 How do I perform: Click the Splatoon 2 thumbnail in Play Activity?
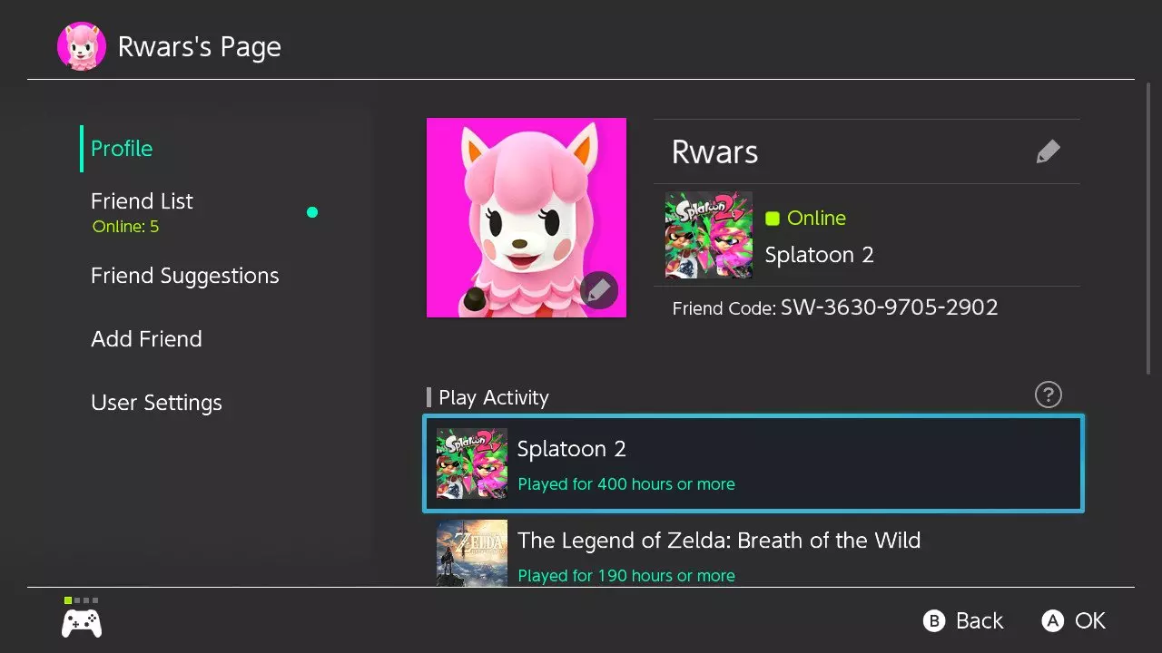[472, 463]
